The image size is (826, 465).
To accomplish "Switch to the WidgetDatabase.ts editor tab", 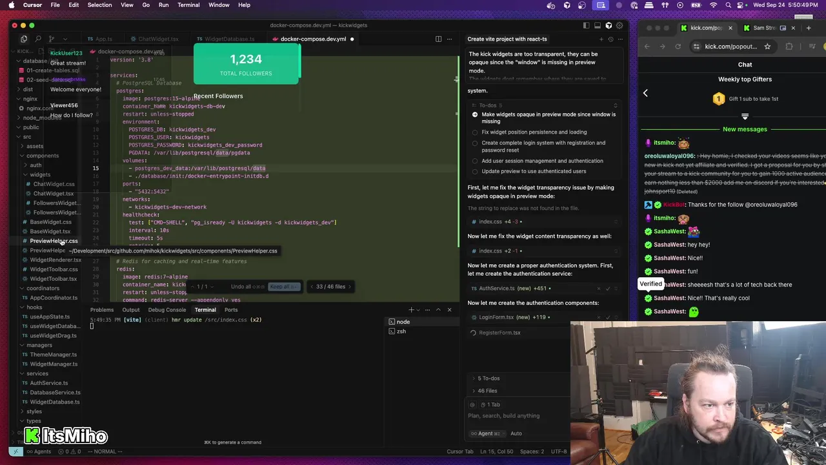I will coord(225,39).
